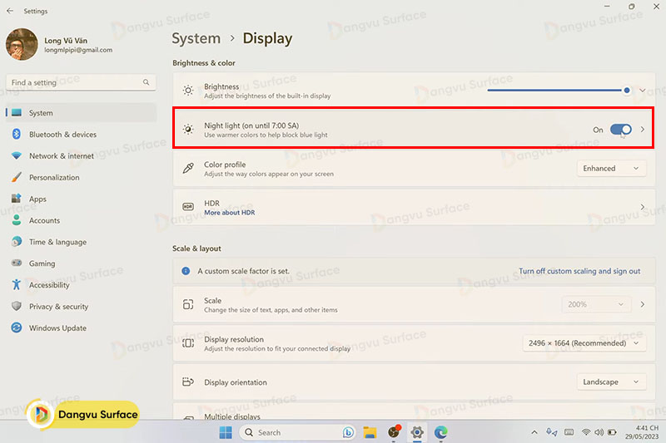The width and height of the screenshot is (666, 443).
Task: Click the Brightness slider handle
Action: (x=627, y=91)
